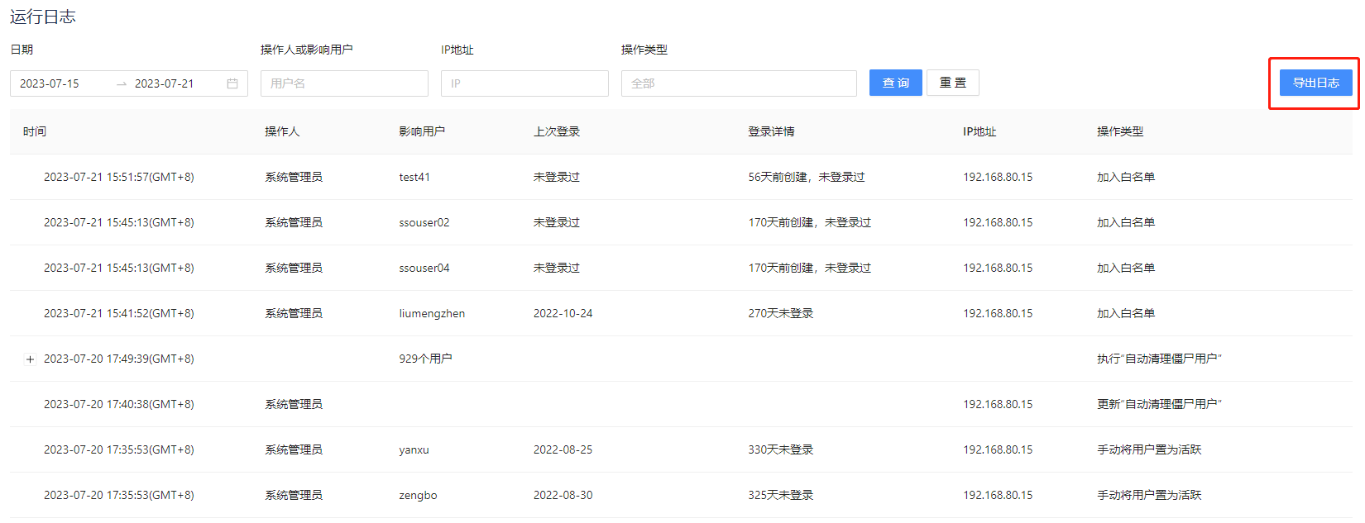Click the 导出日志 export button
Screen dimensions: 1365x523
point(1315,83)
